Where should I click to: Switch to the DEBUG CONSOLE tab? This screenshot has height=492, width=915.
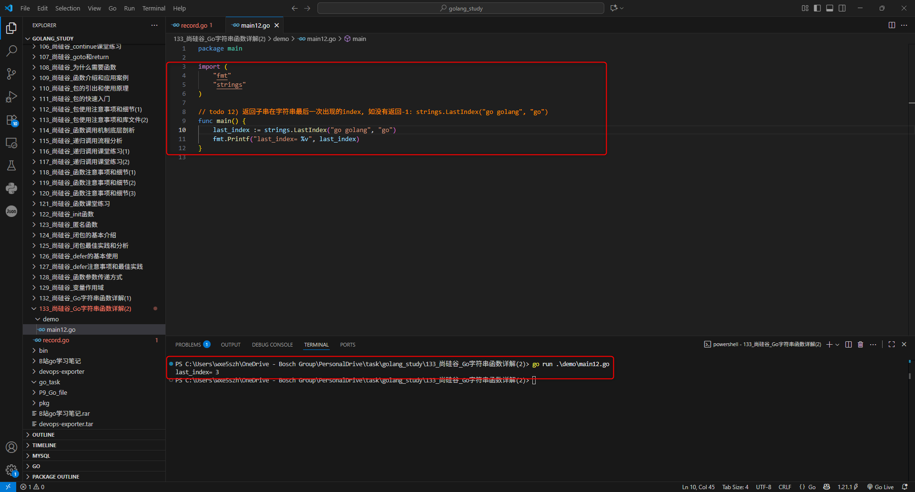[x=272, y=344]
